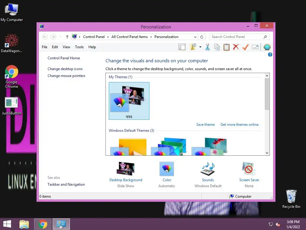Screen dimensions: 306x230
Task: Open Google Chrome desktop shortcut
Action: tap(12, 77)
